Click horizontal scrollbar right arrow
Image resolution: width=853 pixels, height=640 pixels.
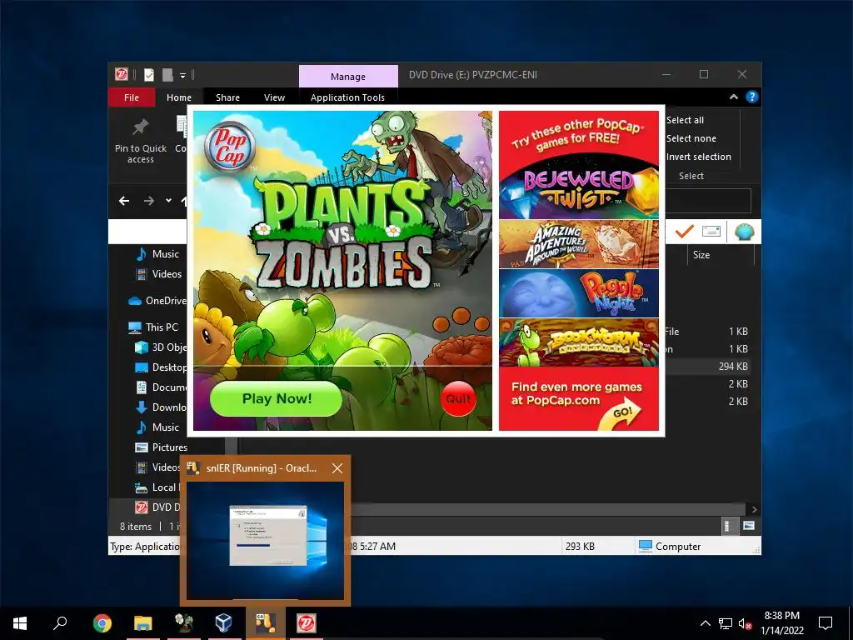754,509
